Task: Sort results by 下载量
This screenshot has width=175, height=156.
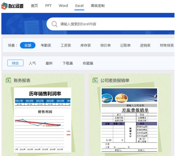Action: [68, 63]
